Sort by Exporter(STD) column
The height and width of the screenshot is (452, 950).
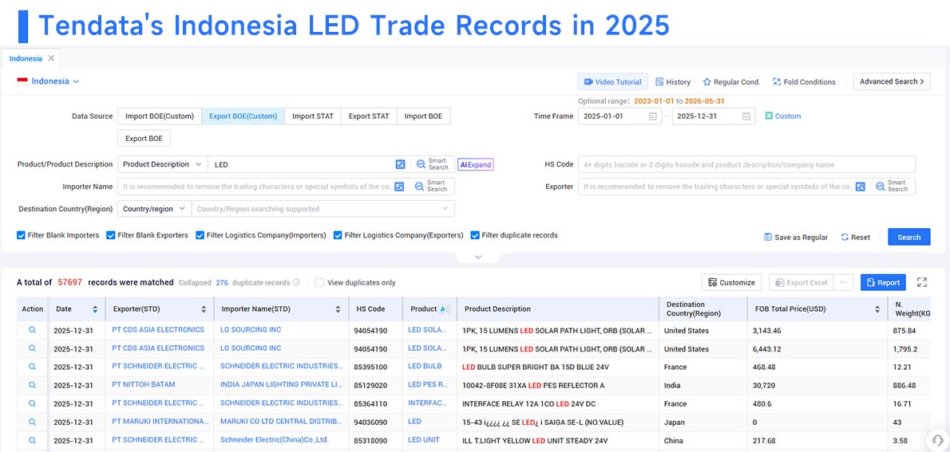click(204, 309)
